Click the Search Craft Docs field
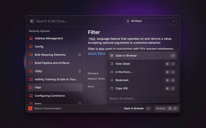The image size is (206, 128). pos(77,21)
